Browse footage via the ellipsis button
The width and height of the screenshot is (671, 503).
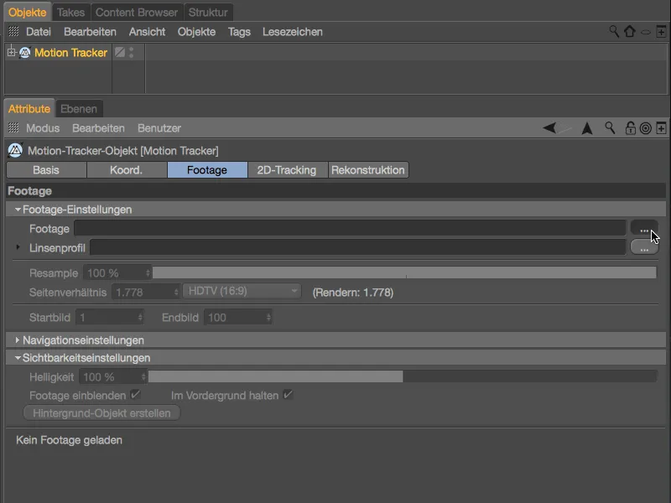tap(644, 228)
